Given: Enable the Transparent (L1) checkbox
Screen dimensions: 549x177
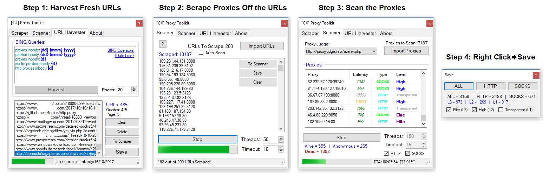Looking at the screenshot, I should 501,110.
